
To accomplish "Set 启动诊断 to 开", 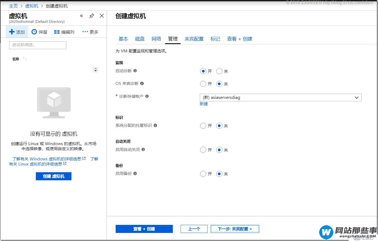I will (203, 71).
